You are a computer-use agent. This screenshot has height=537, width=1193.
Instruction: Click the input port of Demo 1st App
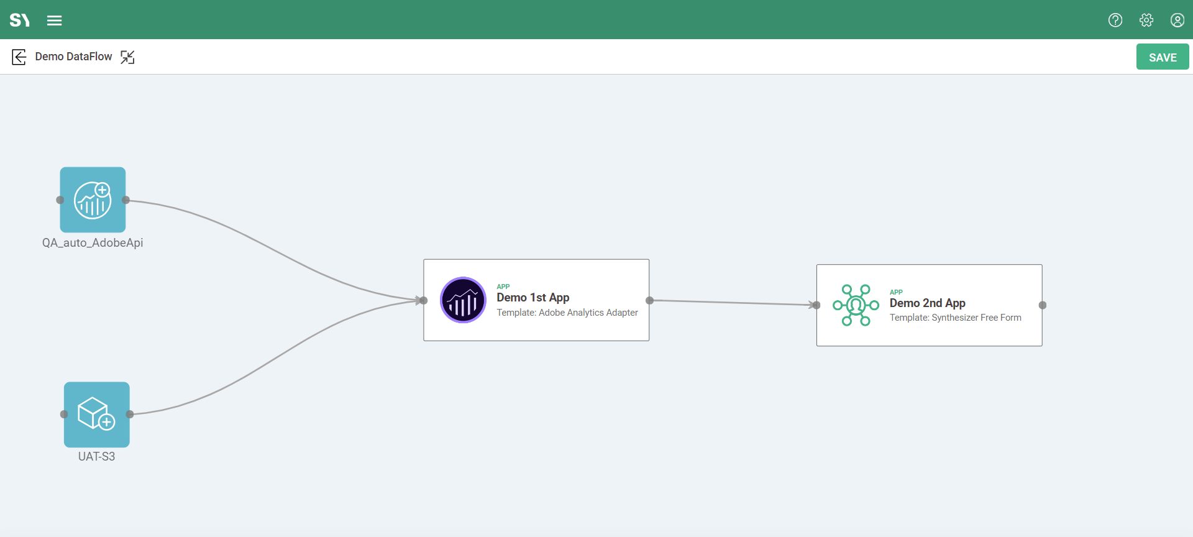[x=424, y=301]
